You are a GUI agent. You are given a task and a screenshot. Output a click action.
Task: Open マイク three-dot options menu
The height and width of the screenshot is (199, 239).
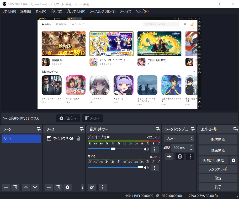(155, 168)
